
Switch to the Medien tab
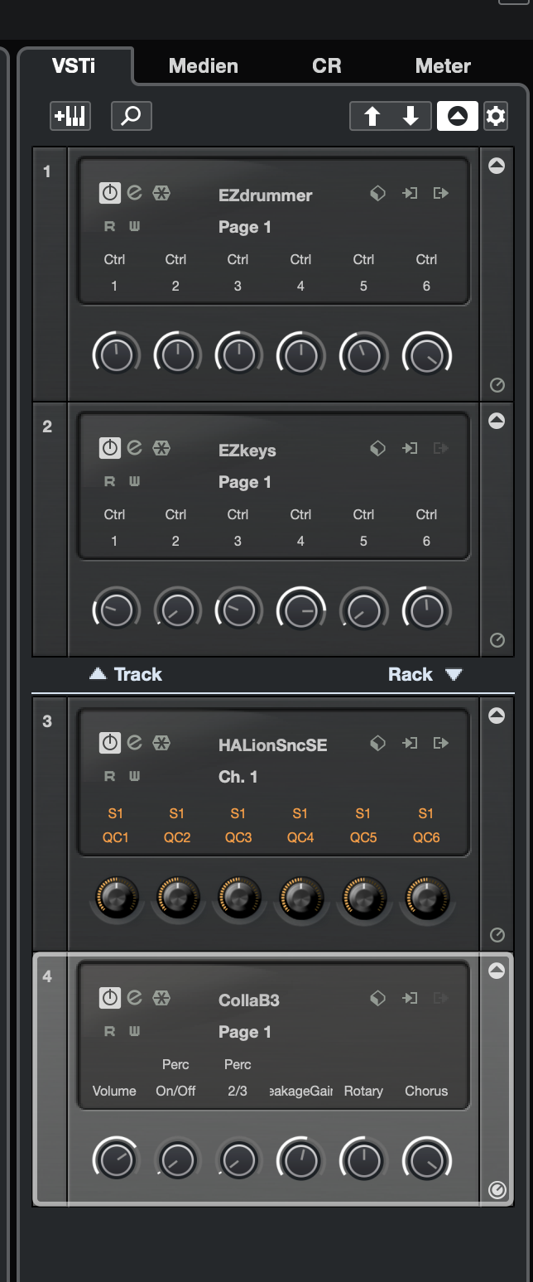click(x=203, y=66)
